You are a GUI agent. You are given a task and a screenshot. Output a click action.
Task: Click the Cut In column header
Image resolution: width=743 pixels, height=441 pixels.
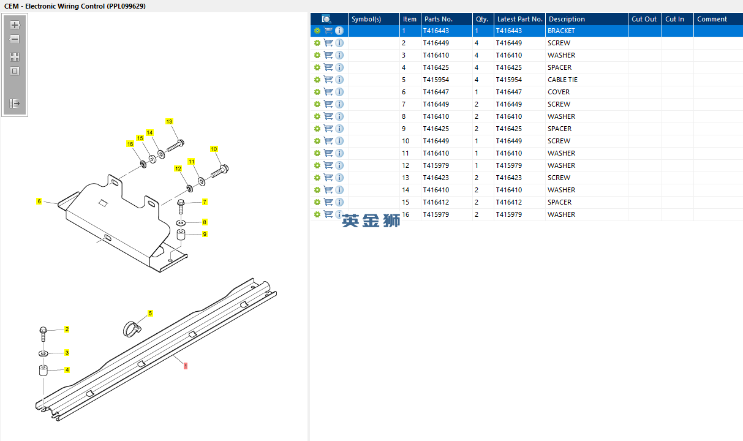tap(677, 19)
